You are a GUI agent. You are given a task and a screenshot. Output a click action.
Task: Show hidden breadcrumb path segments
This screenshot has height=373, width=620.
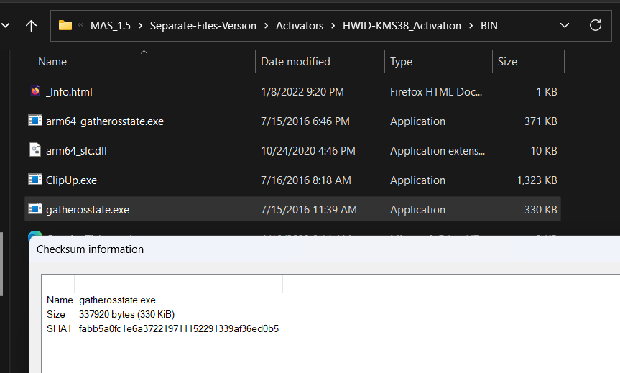[80, 25]
